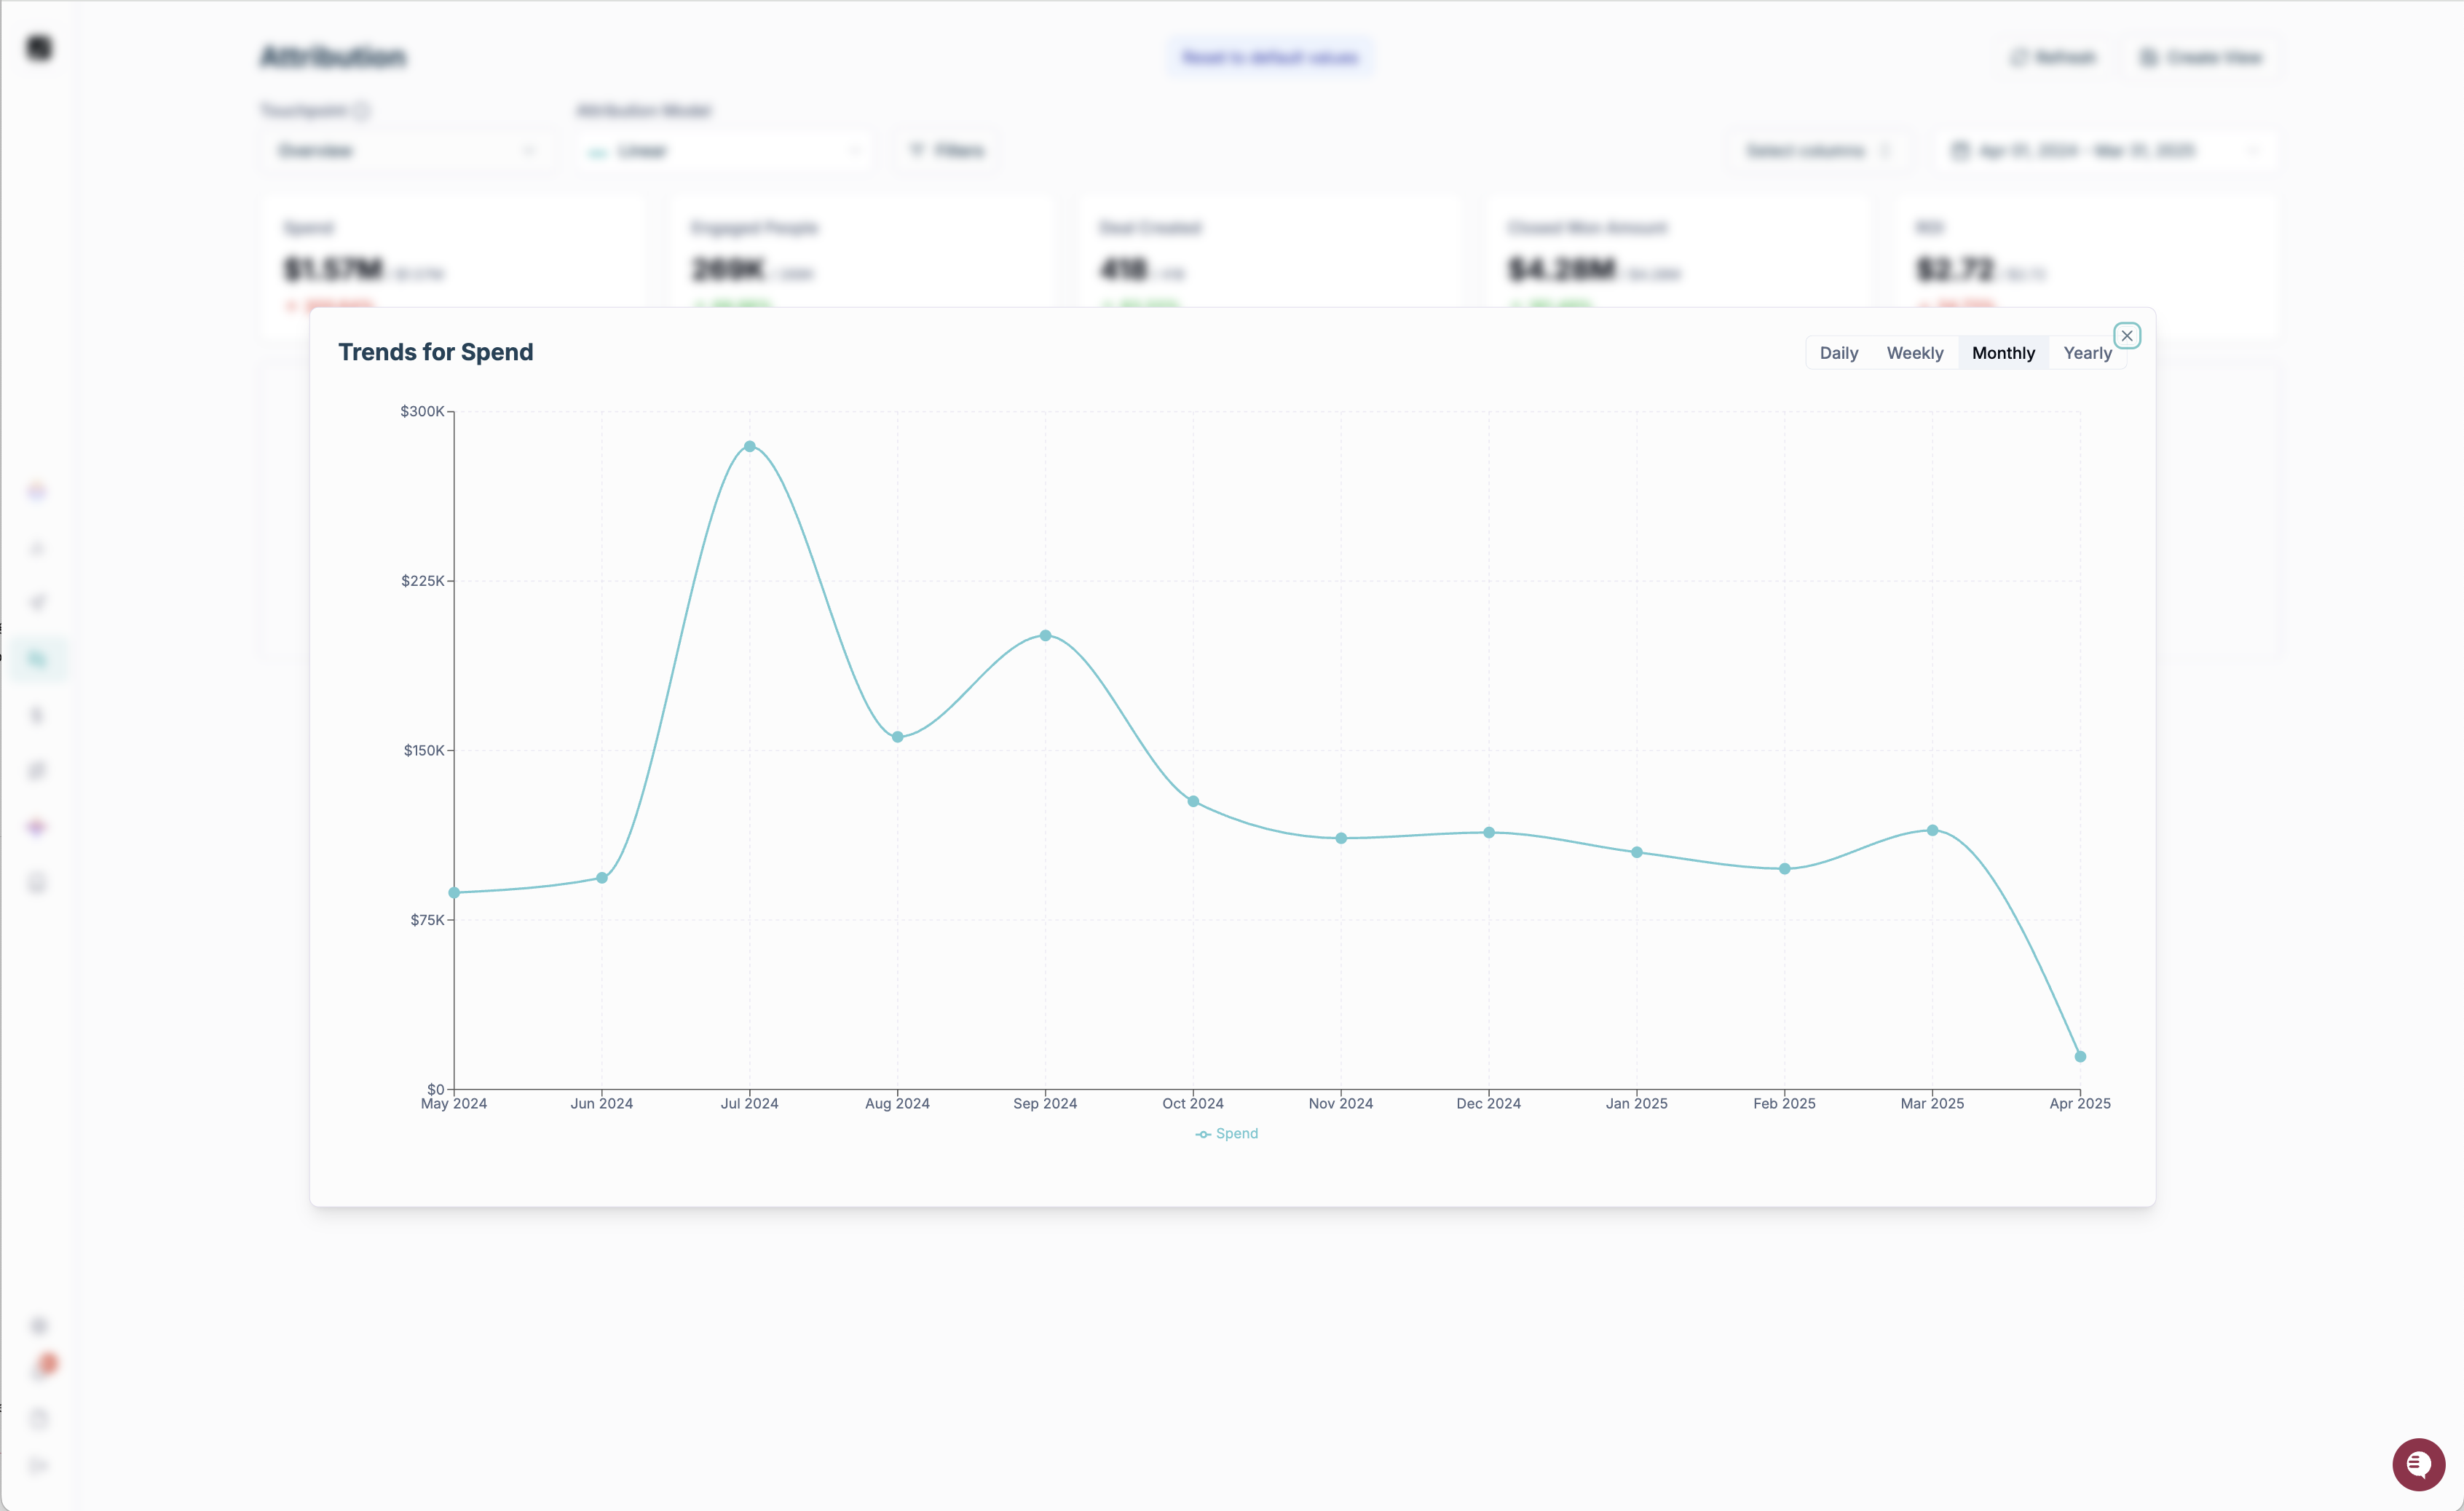2464x1511 pixels.
Task: Click the Sep 2024 data point
Action: click(x=1045, y=635)
